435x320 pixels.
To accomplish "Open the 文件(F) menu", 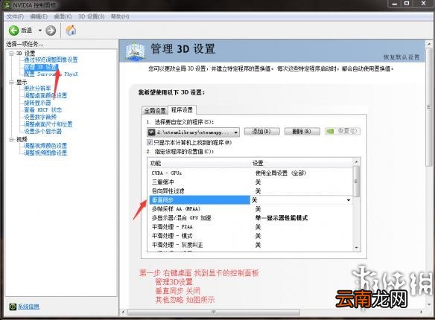I will [x=15, y=16].
